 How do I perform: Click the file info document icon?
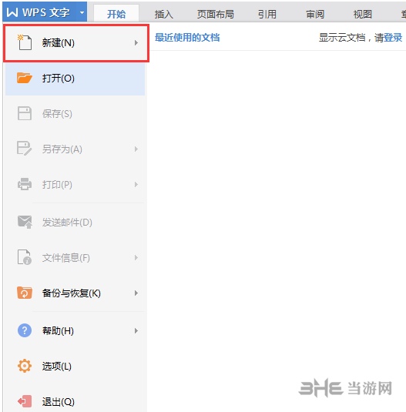(x=25, y=257)
